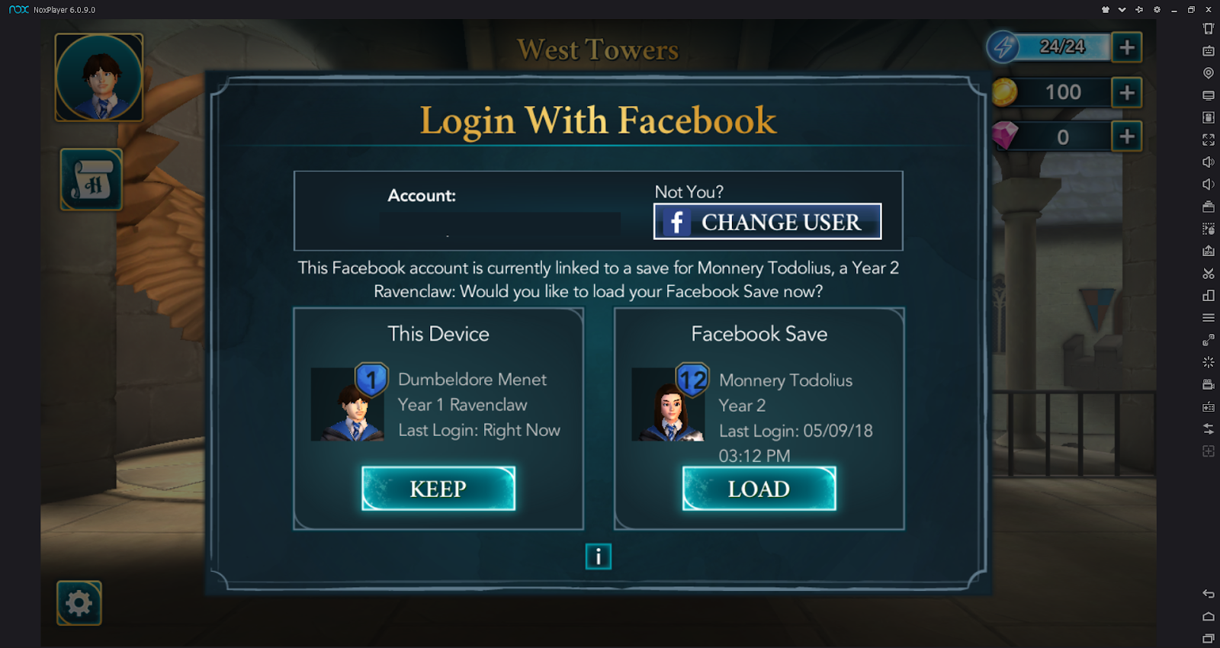Add more coins with plus button

1127,93
